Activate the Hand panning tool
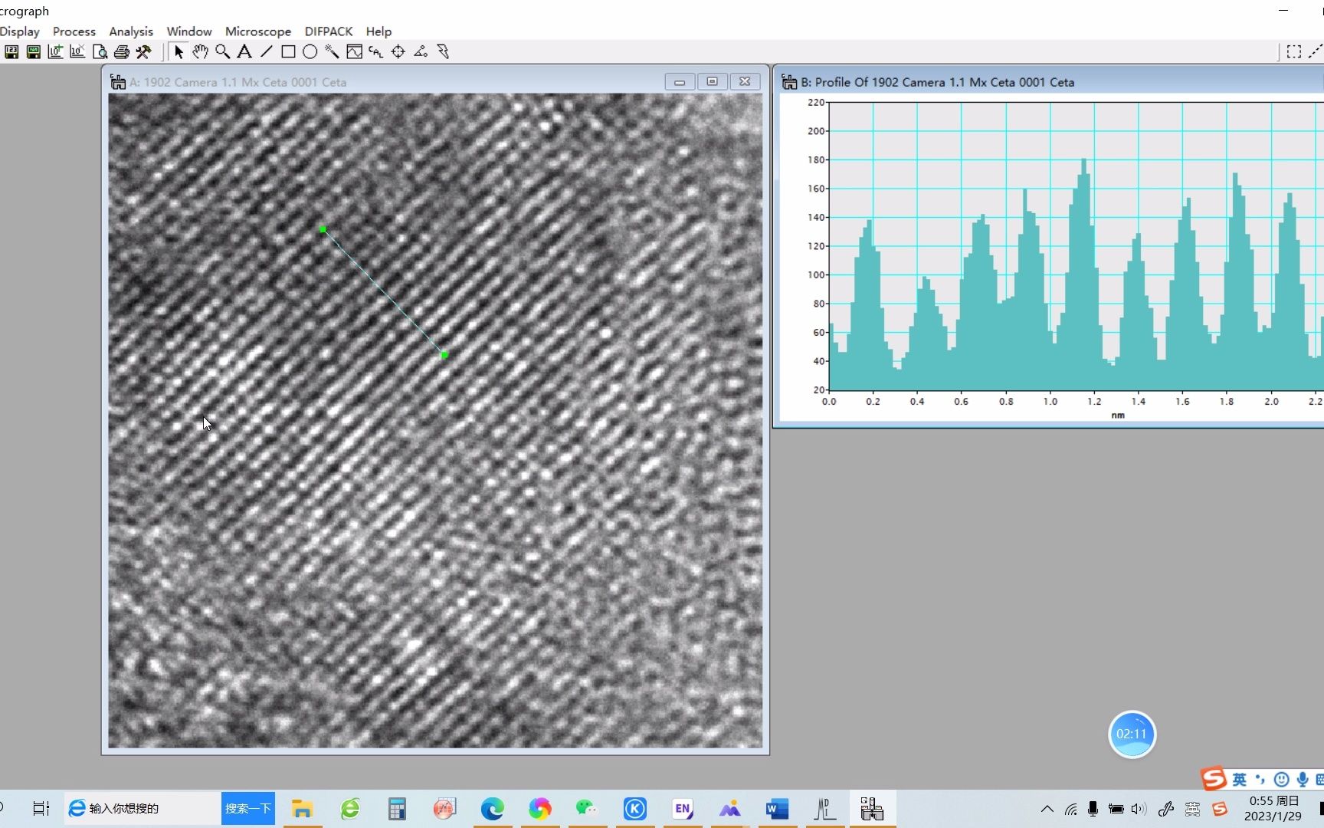Image resolution: width=1324 pixels, height=828 pixels. (x=200, y=51)
